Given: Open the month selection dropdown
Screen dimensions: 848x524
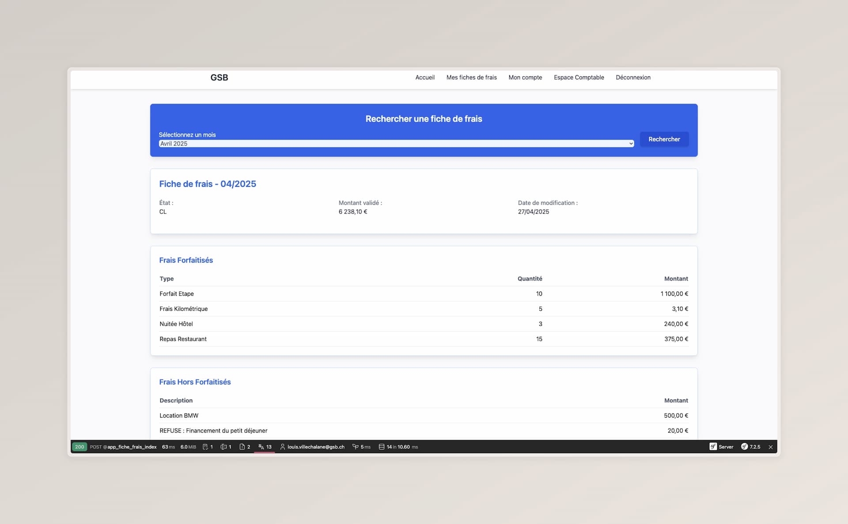Looking at the screenshot, I should click(396, 143).
